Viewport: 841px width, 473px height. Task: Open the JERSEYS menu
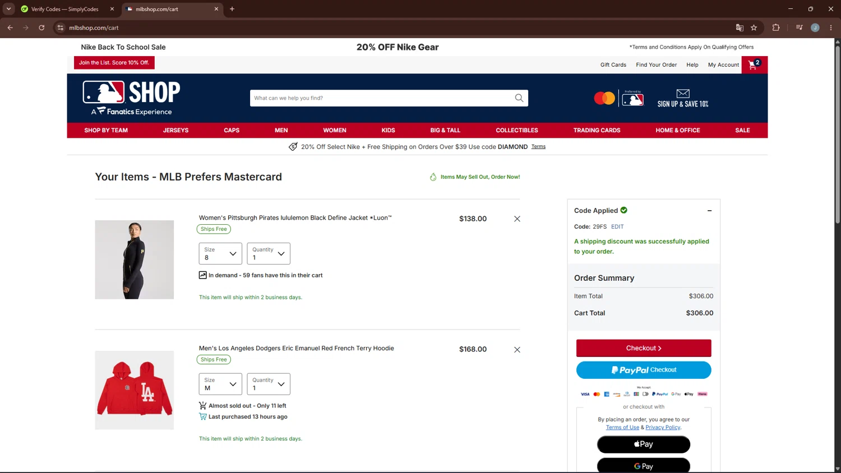175,131
